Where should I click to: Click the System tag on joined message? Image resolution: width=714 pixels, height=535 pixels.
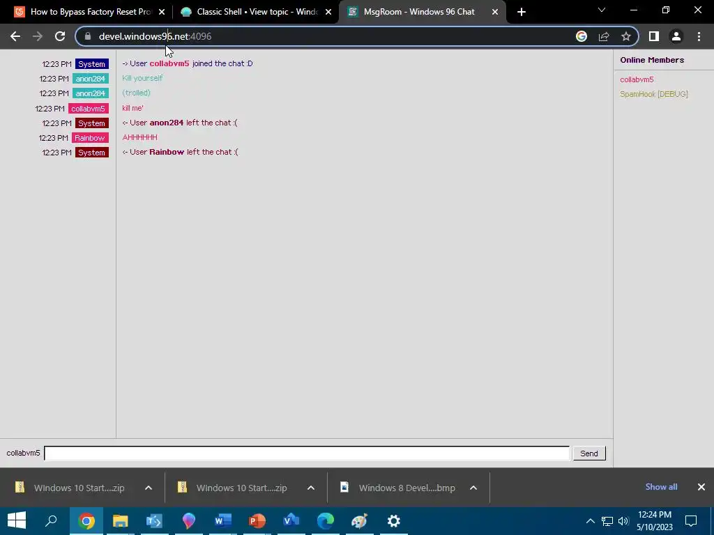[91, 64]
